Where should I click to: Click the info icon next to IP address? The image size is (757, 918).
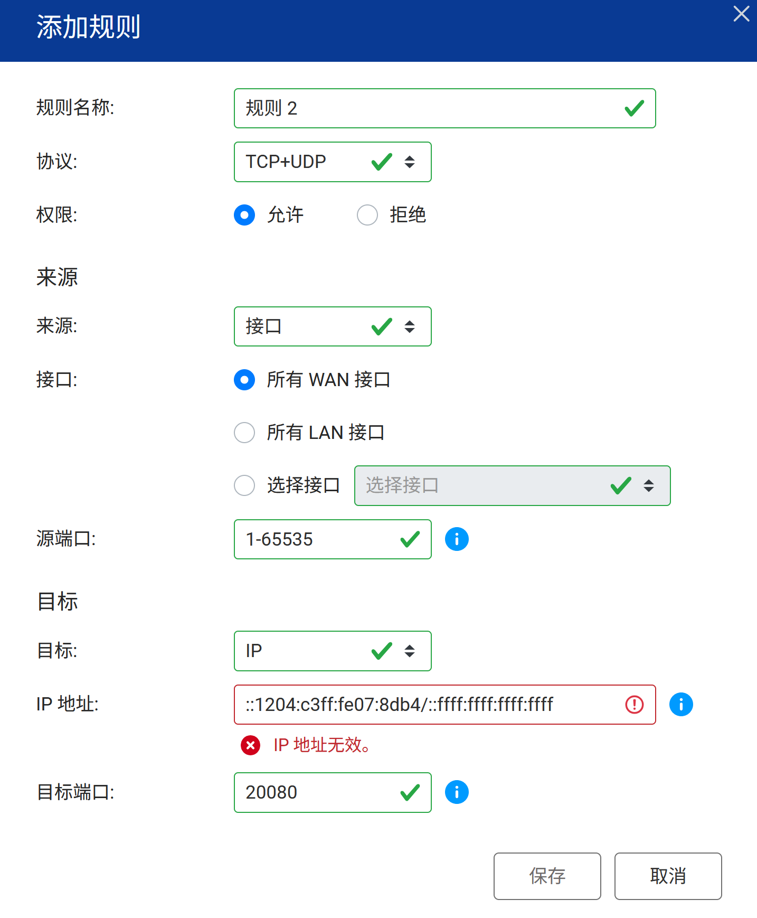click(x=681, y=705)
